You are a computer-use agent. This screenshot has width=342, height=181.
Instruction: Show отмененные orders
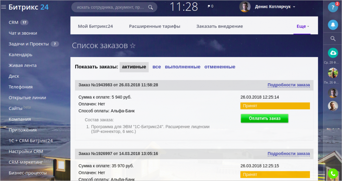click(x=220, y=67)
